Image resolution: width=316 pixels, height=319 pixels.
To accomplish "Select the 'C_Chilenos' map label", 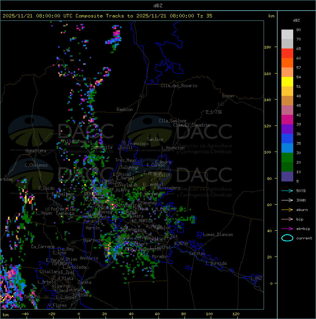I will [36, 165].
